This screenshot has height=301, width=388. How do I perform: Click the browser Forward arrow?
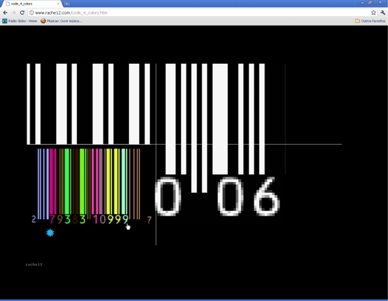click(x=13, y=12)
